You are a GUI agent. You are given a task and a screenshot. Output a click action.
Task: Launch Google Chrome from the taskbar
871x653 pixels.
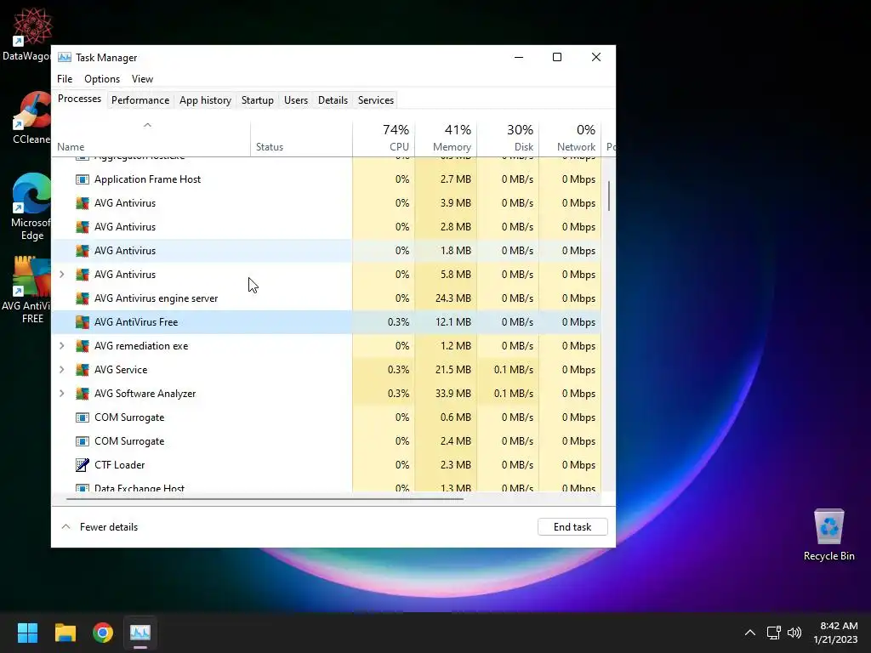(x=103, y=633)
